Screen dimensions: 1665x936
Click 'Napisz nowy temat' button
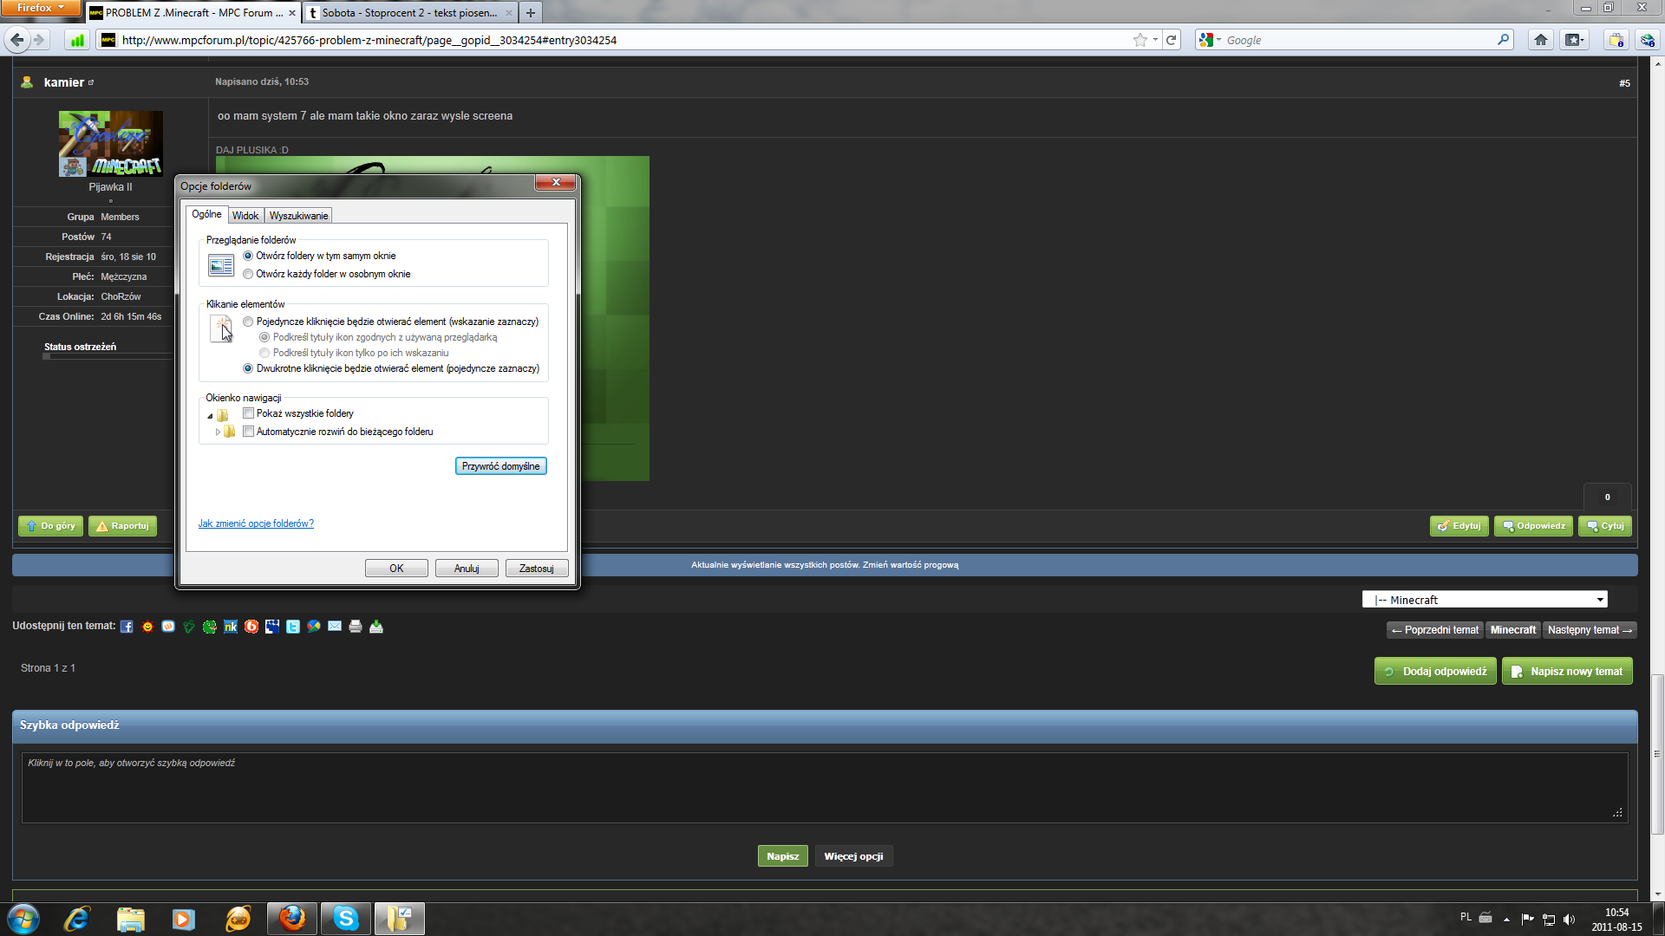point(1567,672)
